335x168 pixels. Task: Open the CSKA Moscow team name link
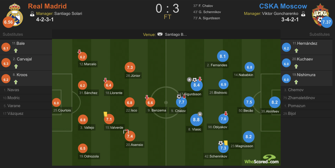coord(283,6)
